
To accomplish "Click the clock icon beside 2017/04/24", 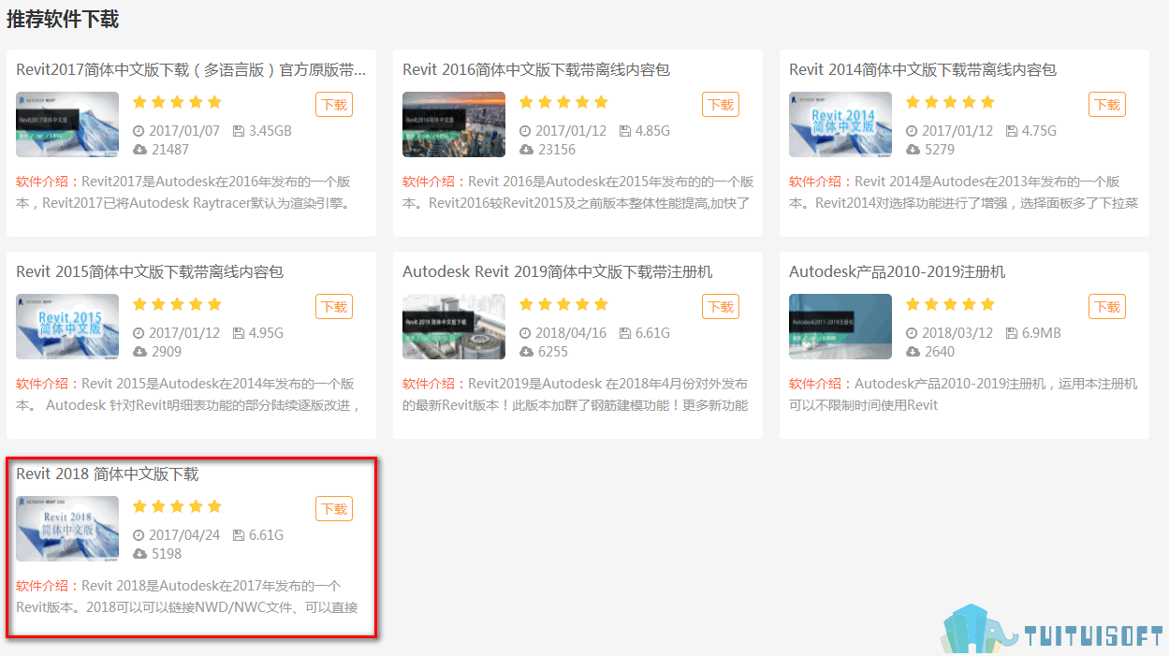I will (139, 535).
